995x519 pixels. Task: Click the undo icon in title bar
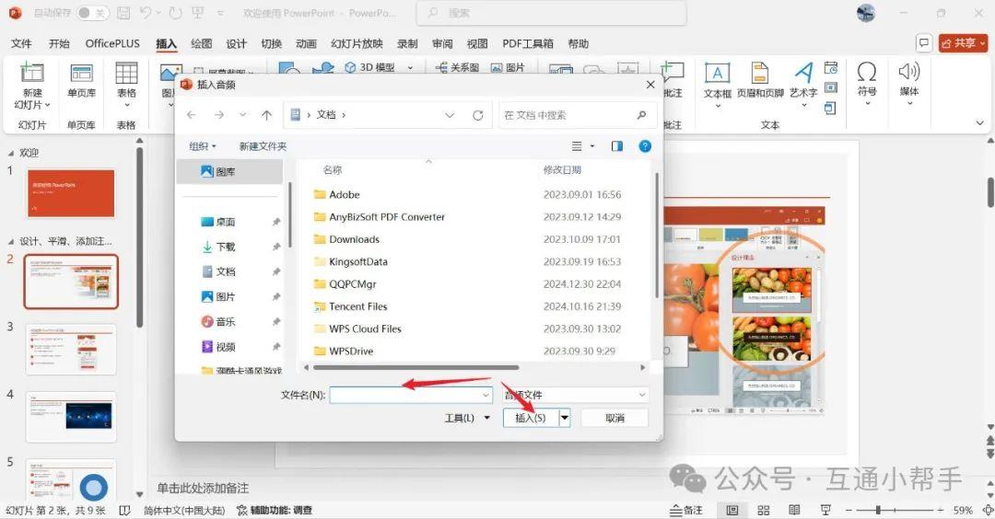[146, 13]
